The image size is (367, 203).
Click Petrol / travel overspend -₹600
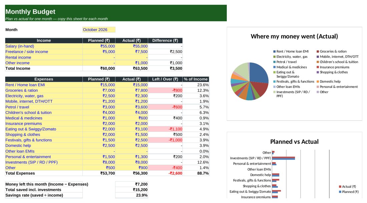(165, 107)
